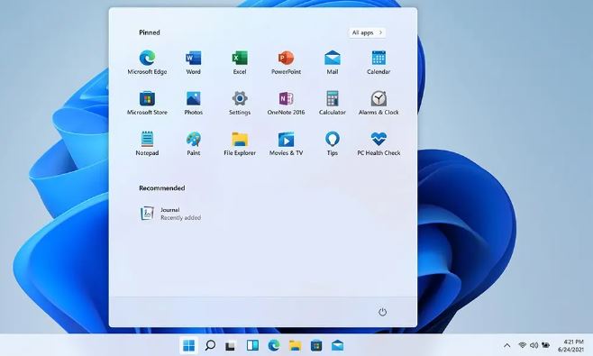
Task: Open the recommended Journal item
Action: click(170, 214)
